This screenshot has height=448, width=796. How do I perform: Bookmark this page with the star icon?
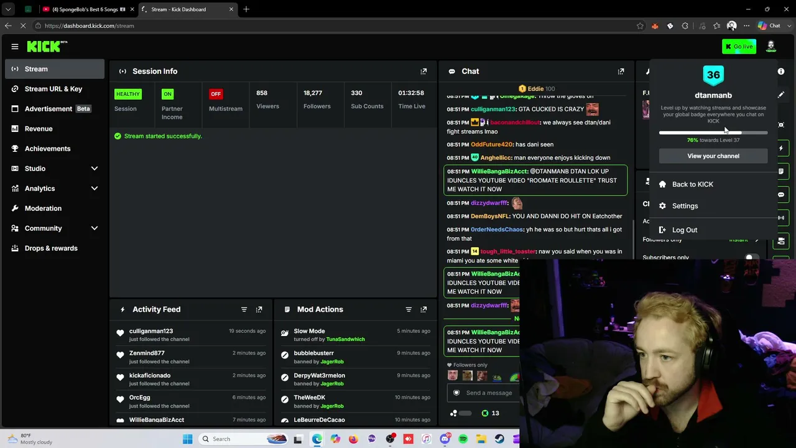(x=640, y=26)
